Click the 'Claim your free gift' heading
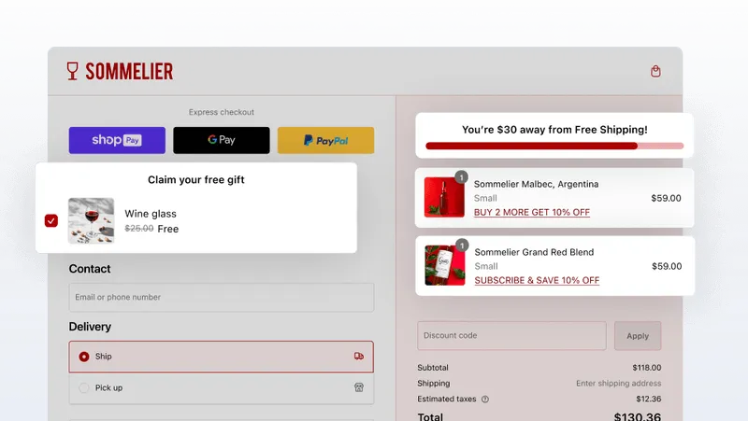This screenshot has height=421, width=748. [x=196, y=179]
